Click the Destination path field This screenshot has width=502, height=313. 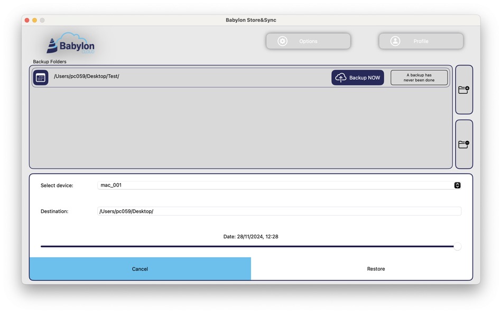[x=279, y=211]
